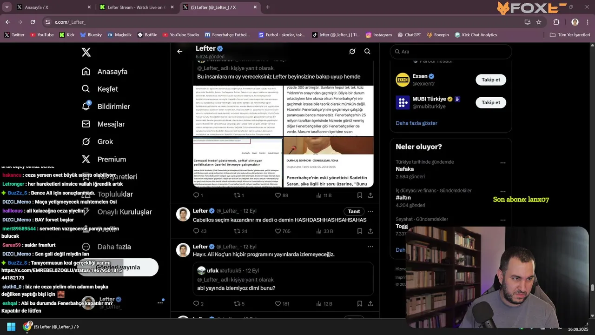595x335 pixels.
Task: Open the Foxepin bookmark
Action: 438,35
